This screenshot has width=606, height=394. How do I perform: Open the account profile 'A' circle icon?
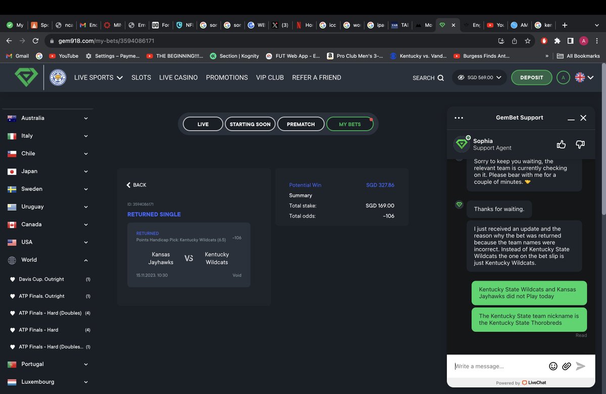pos(563,78)
